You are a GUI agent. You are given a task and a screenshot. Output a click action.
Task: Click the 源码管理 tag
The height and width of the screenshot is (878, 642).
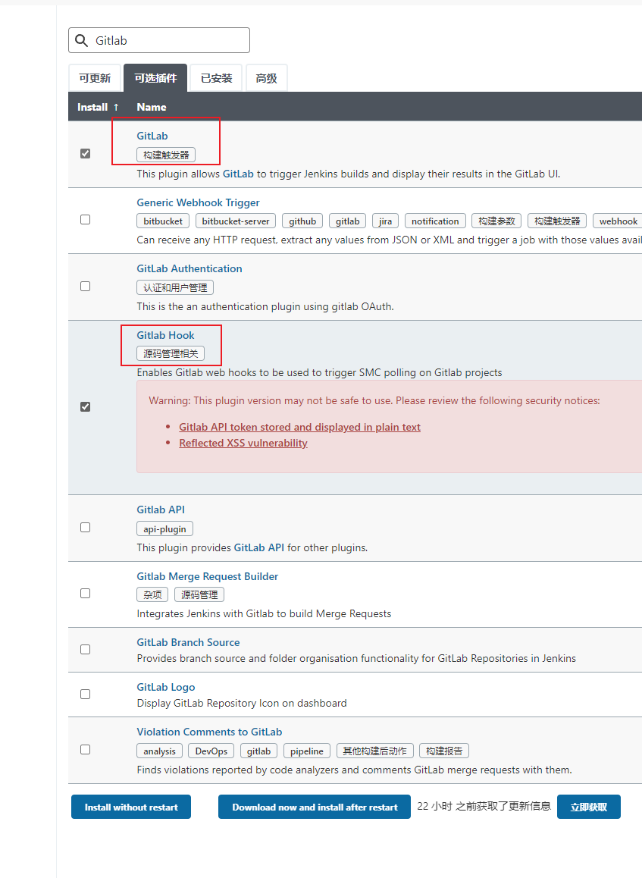click(199, 594)
